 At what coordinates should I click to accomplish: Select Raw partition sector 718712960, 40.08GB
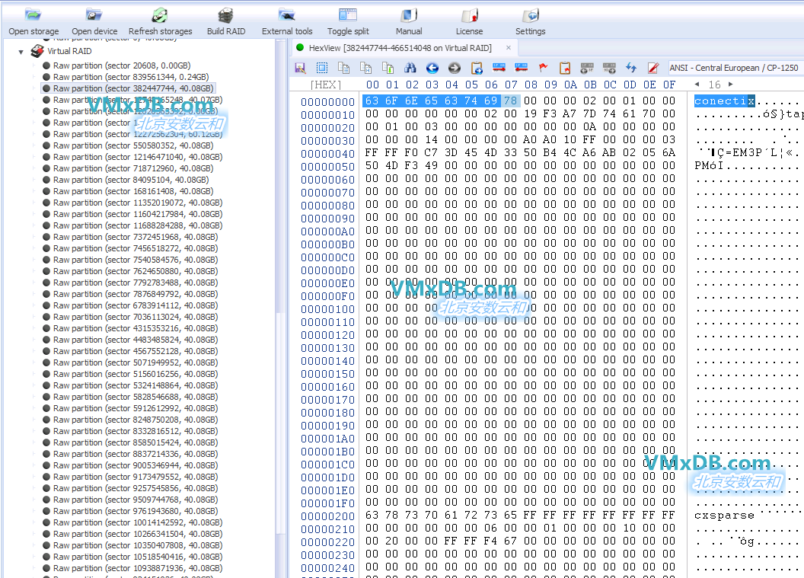point(133,168)
